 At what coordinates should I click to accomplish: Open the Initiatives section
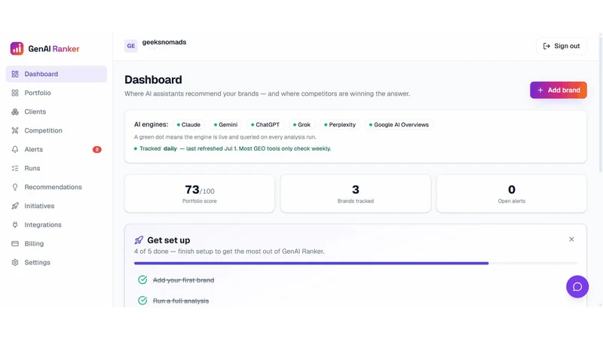pos(56,206)
